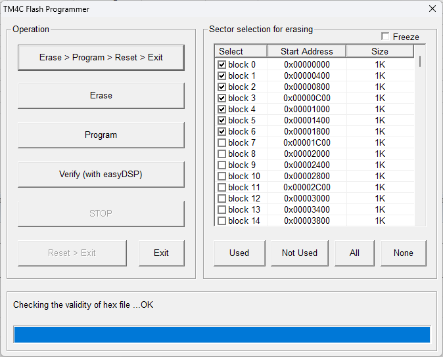This screenshot has height=357, width=443.
Task: Click address 0x00002800 cell
Action: pyautogui.click(x=307, y=177)
